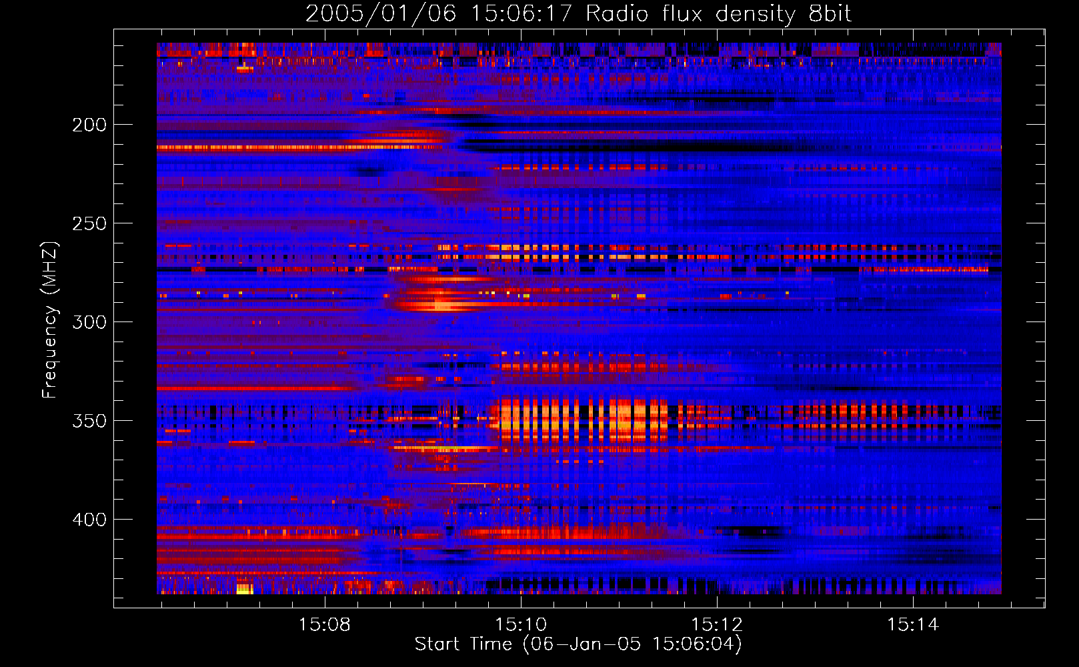Select the 350 frequency tick label
Screen dimensions: 1079x667
click(89, 421)
